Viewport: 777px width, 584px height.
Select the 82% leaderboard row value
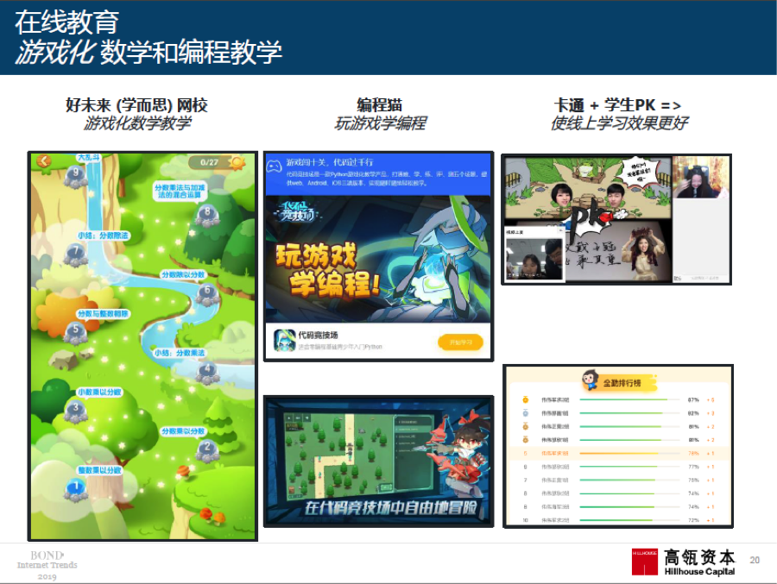coord(693,413)
